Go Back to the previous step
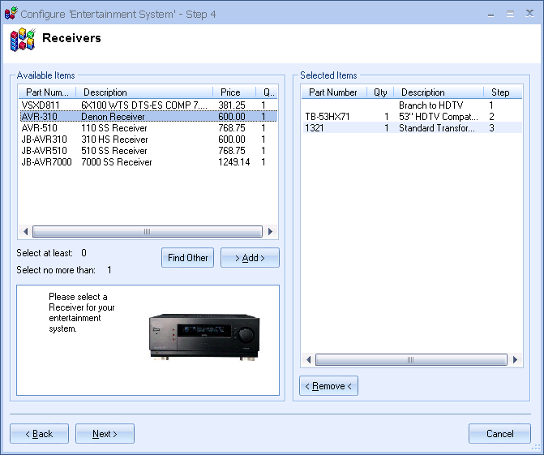Viewport: 544px width, 455px height. point(39,434)
